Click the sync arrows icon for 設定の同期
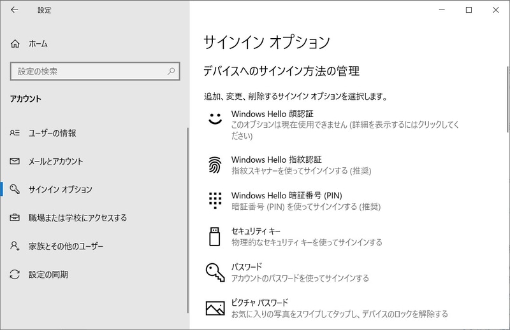510x330 pixels. tap(15, 275)
